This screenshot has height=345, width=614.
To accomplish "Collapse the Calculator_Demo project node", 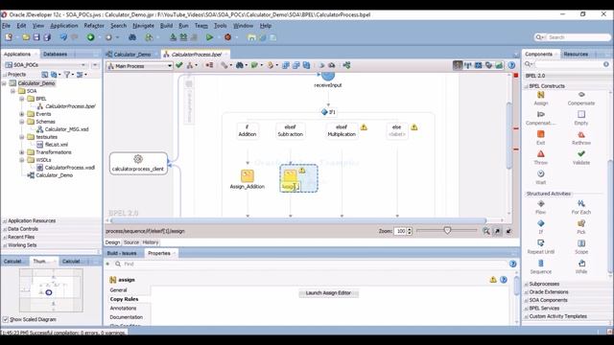I will [x=4, y=83].
